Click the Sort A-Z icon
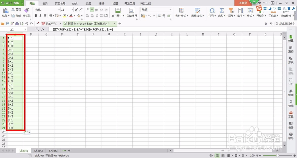The height and width of the screenshot is (158, 297). click(241, 10)
